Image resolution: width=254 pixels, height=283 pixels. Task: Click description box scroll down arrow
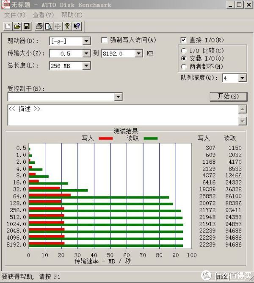point(243,121)
